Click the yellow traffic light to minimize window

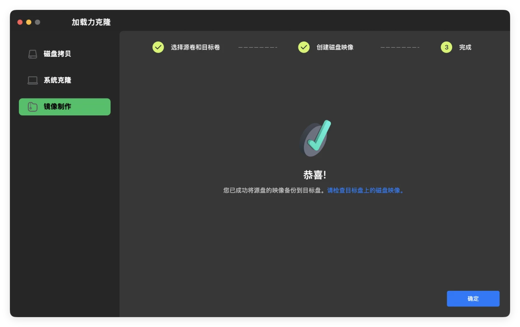(28, 22)
